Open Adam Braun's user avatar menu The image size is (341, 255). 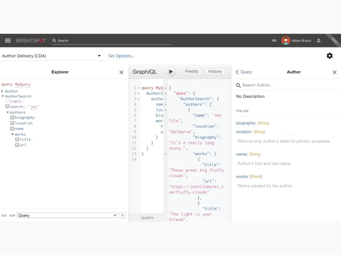point(286,40)
